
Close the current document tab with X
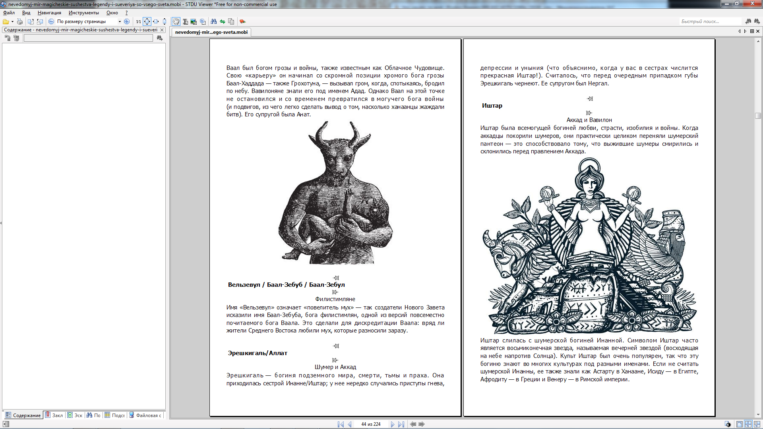(758, 31)
